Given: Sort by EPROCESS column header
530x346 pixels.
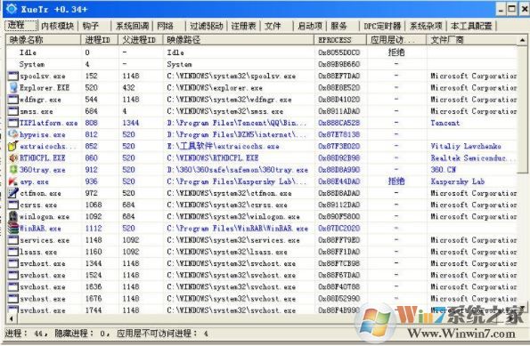Looking at the screenshot, I should coord(340,40).
